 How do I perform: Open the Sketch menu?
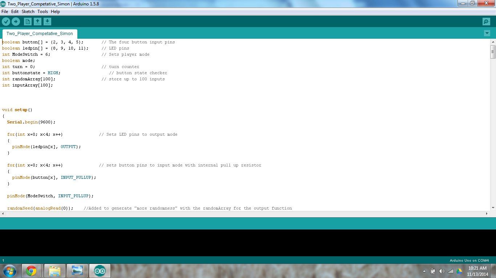pyautogui.click(x=28, y=12)
